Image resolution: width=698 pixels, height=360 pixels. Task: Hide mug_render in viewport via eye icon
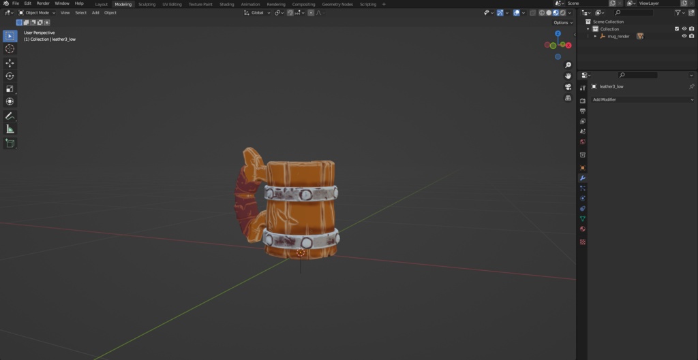click(x=684, y=36)
